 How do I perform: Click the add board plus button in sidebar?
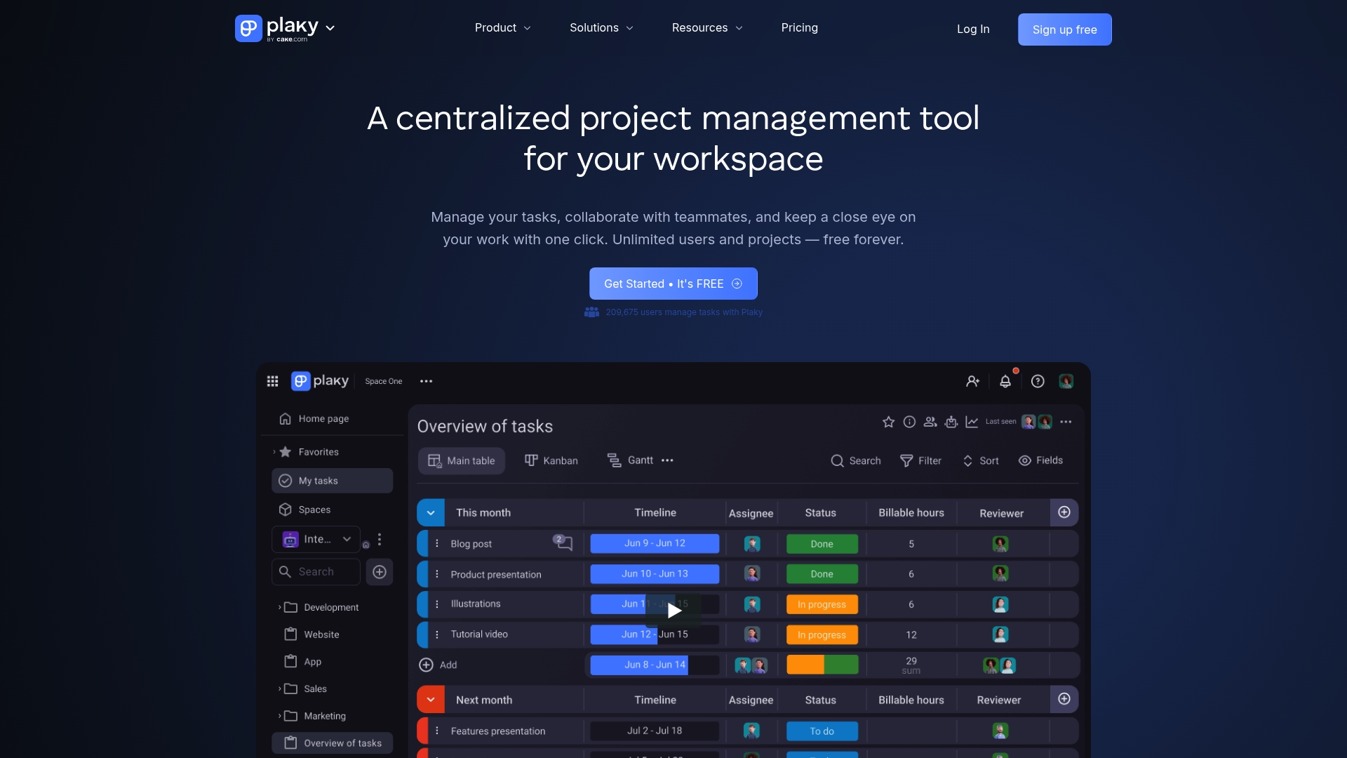coord(380,572)
